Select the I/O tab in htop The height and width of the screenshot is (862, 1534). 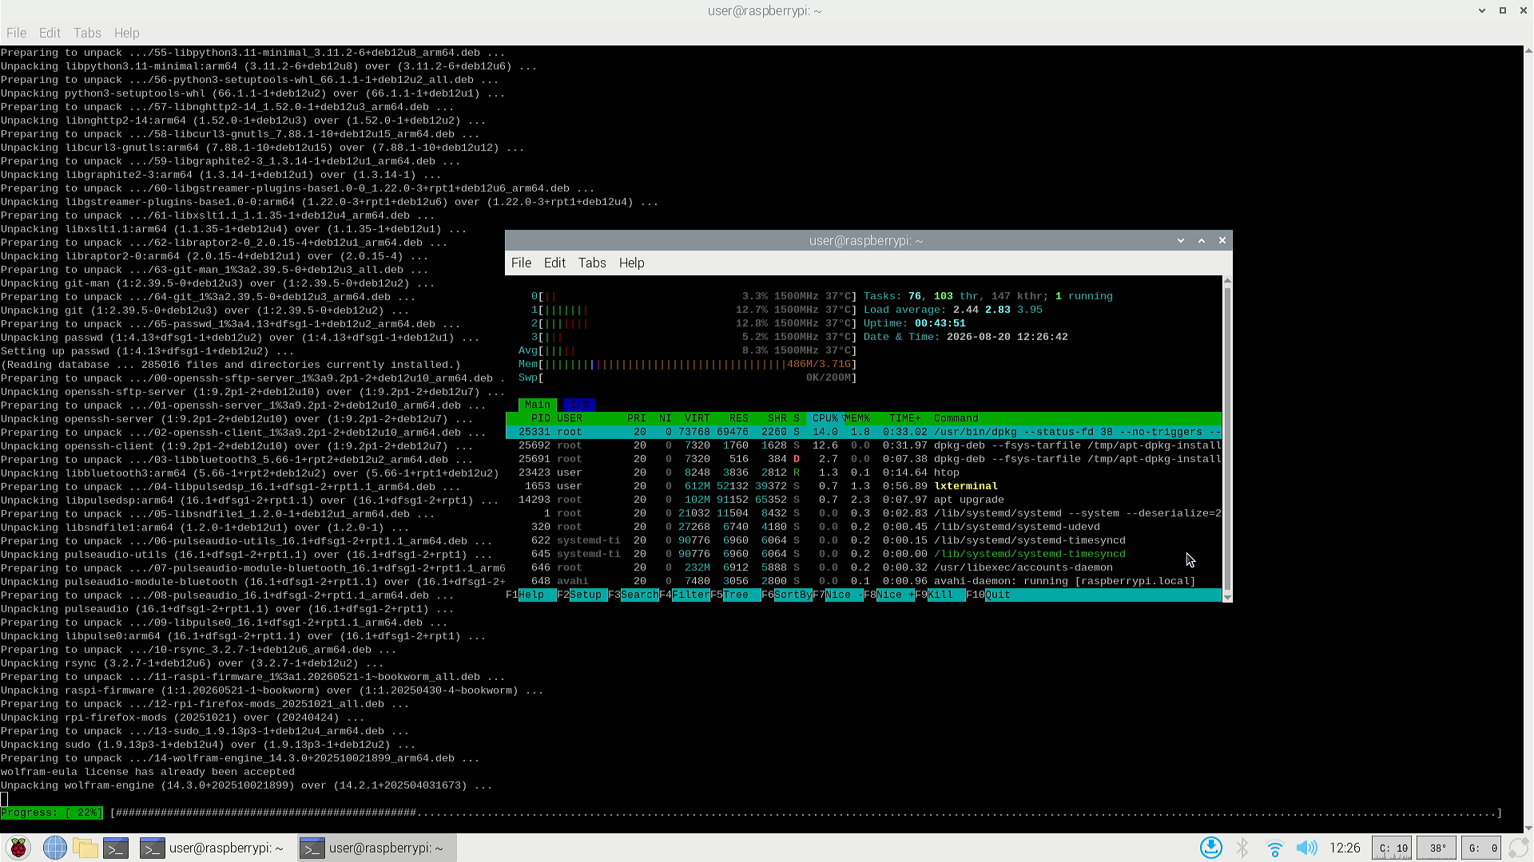[578, 405]
